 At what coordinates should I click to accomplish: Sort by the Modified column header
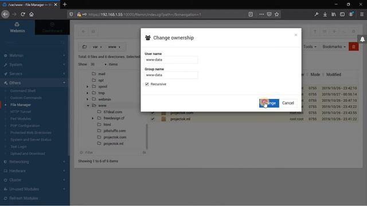(334, 74)
